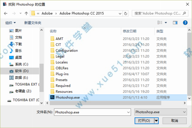Refresh the current folder view
This screenshot has height=128, width=192.
point(126,14)
